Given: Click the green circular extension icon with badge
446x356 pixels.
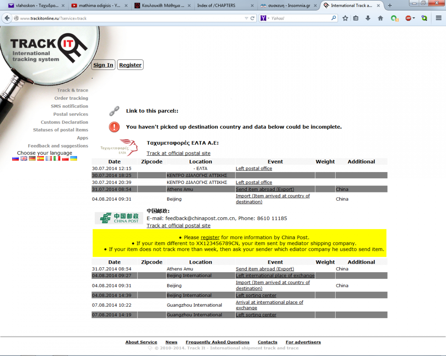Looking at the screenshot, I should tap(394, 18).
